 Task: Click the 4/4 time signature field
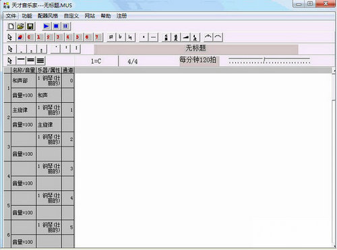pos(133,61)
